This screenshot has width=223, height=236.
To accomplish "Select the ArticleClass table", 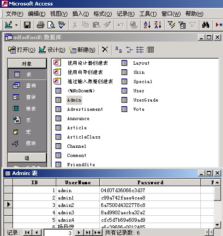I will point(84,137).
